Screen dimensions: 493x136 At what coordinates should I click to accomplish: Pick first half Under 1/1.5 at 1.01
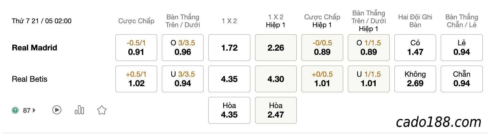coord(369,79)
